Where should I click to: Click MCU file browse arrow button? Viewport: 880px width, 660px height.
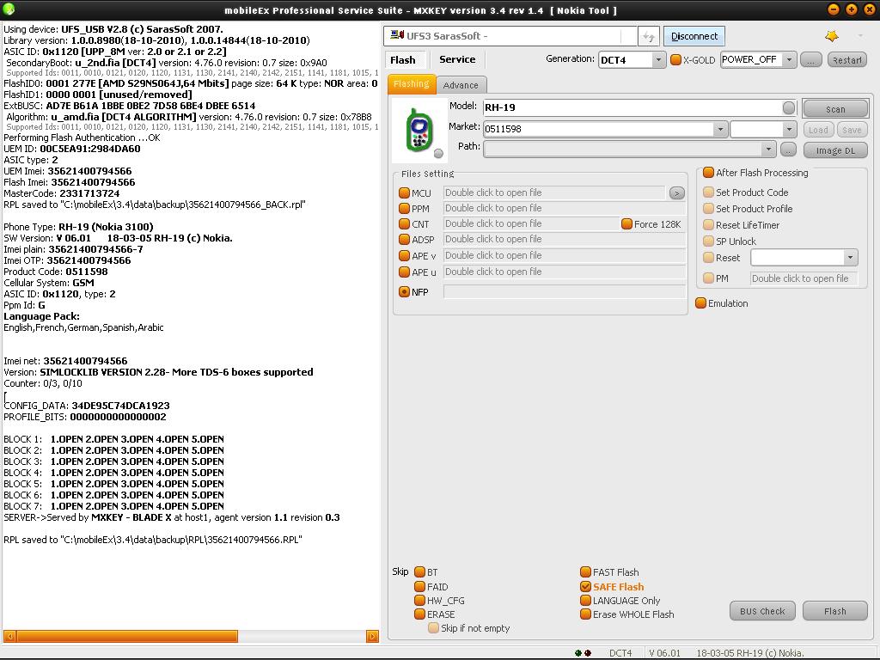(x=677, y=193)
